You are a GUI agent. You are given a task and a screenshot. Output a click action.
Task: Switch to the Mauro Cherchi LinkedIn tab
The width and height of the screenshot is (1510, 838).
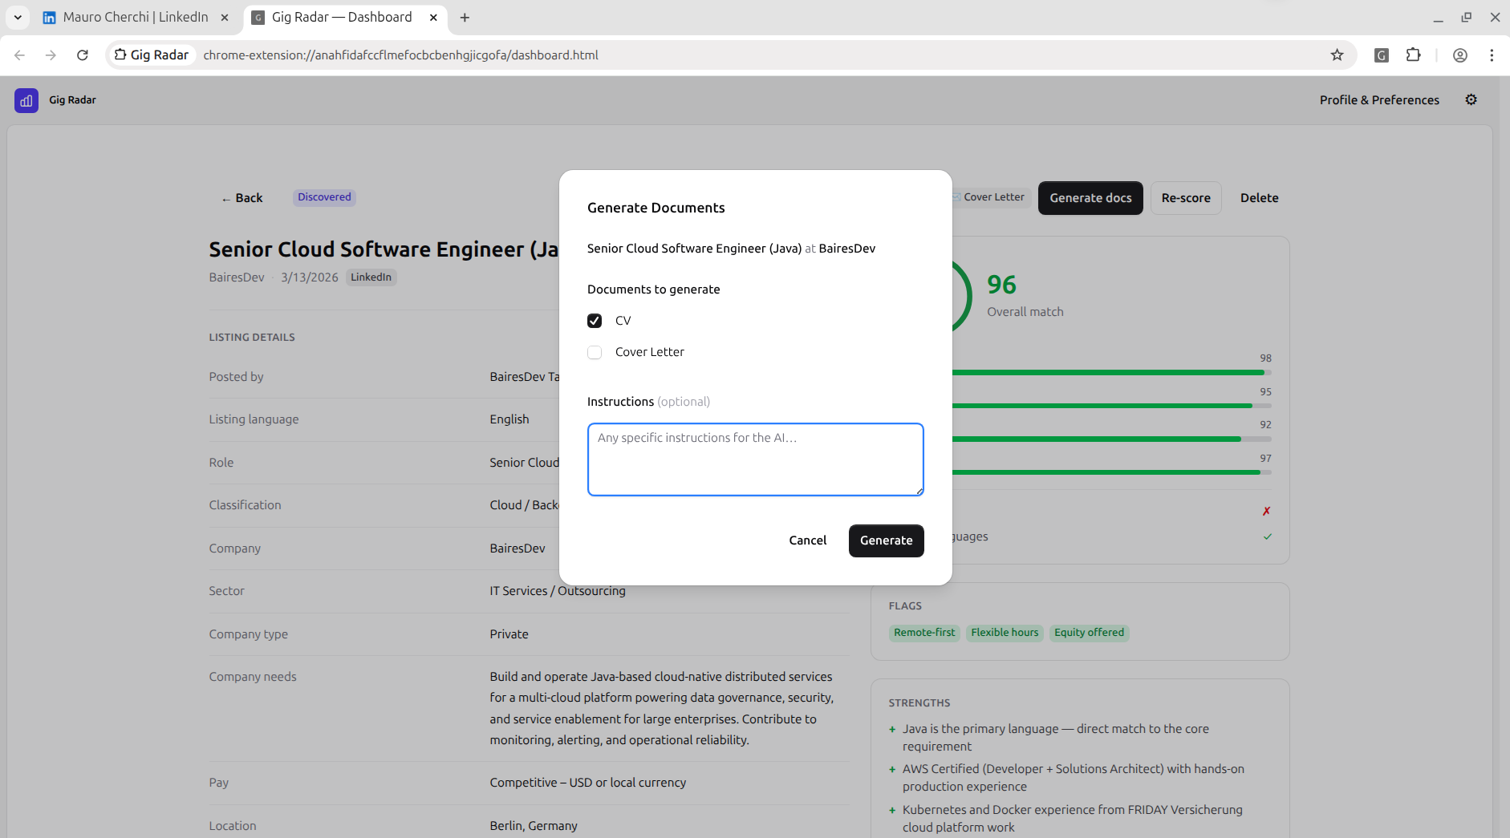(135, 17)
